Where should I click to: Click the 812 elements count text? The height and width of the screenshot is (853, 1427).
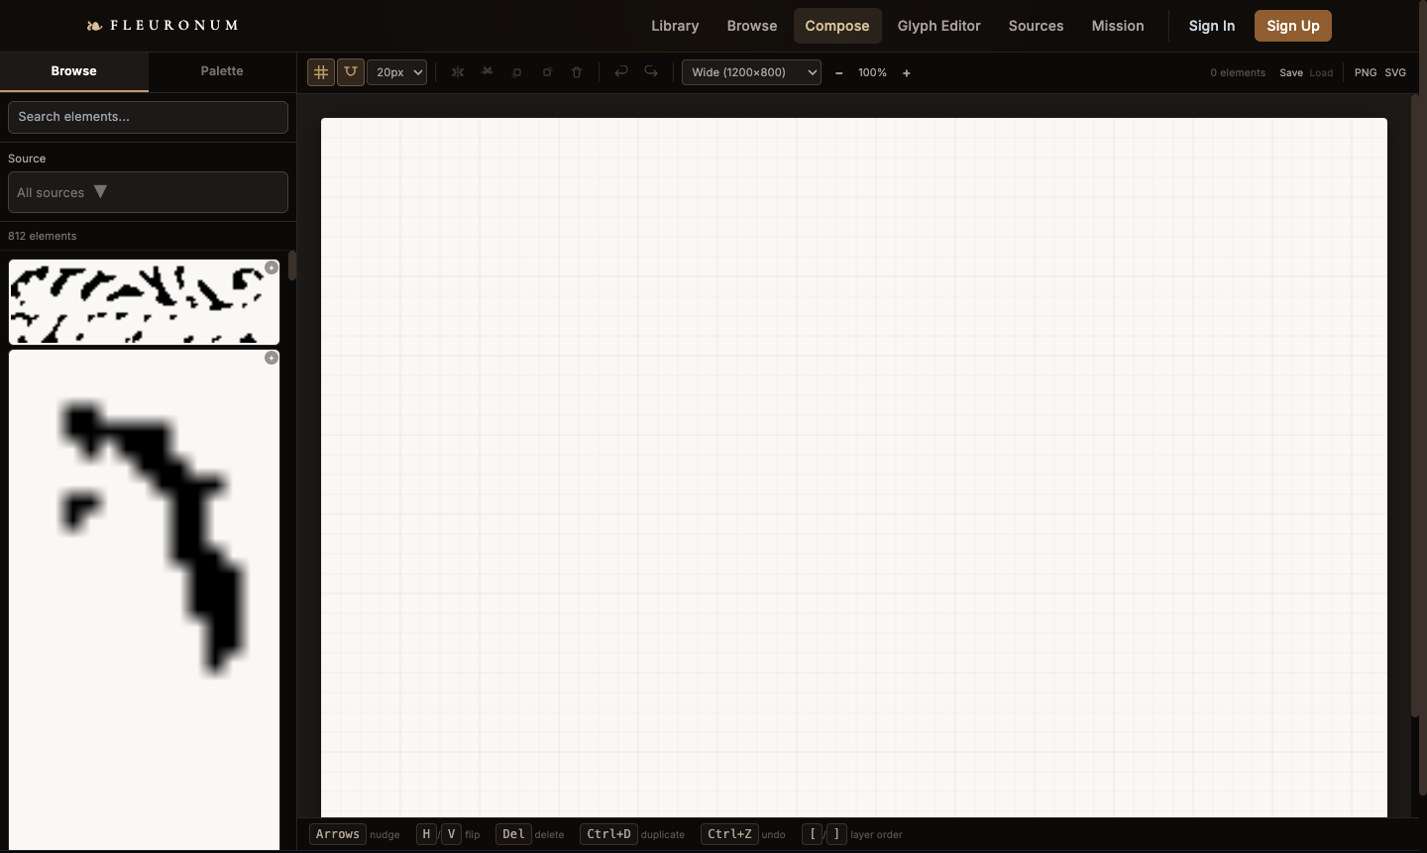tap(43, 236)
